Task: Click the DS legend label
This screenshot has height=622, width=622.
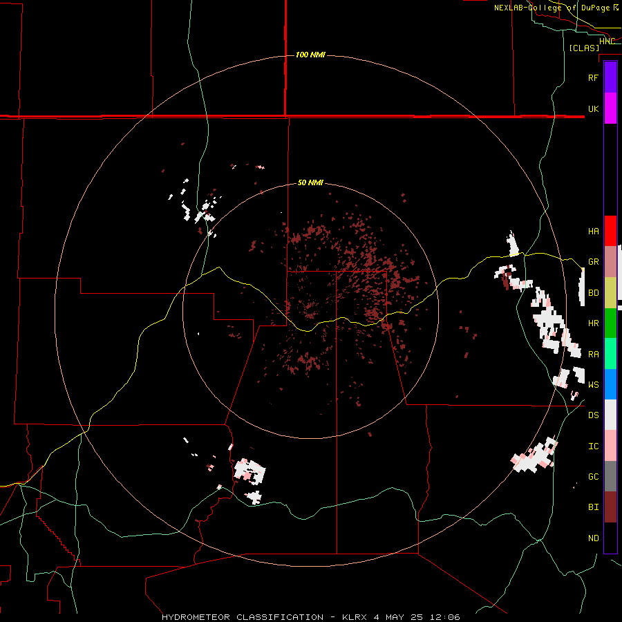Action: point(593,415)
